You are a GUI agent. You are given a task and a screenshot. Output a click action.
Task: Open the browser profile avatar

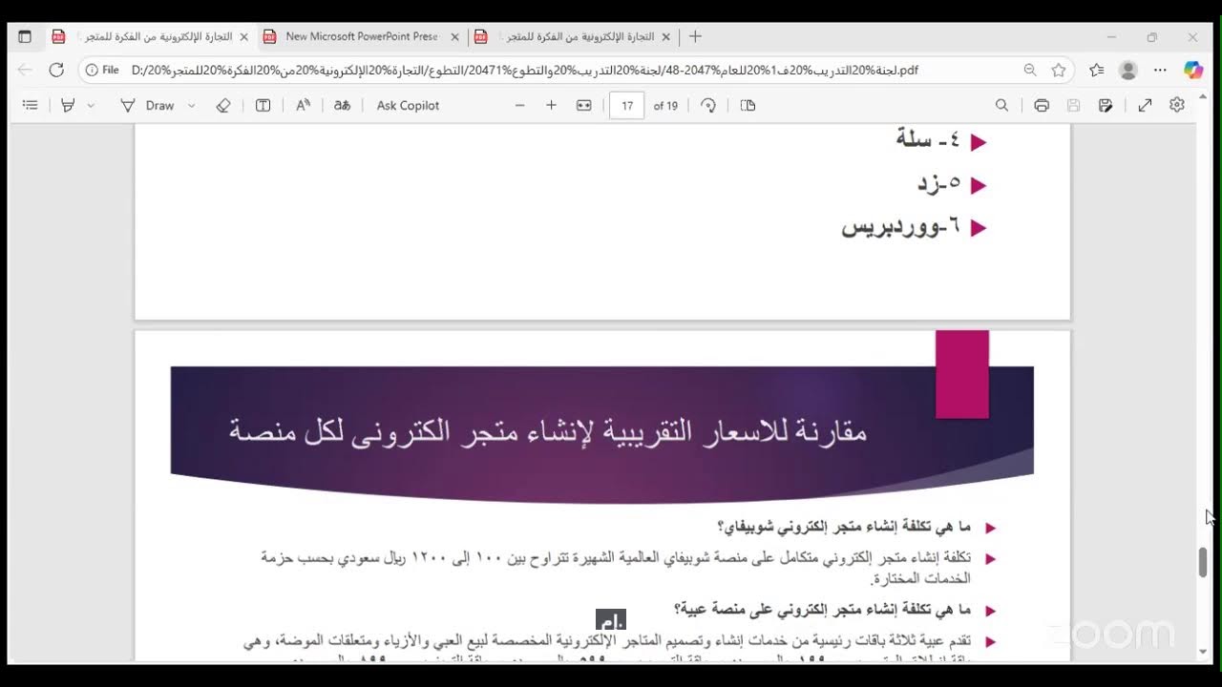point(1128,70)
